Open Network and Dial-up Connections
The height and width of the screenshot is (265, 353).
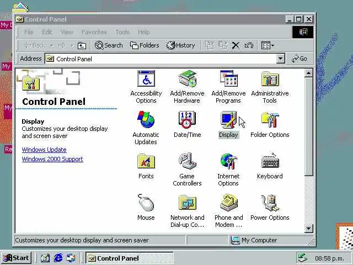point(187,211)
